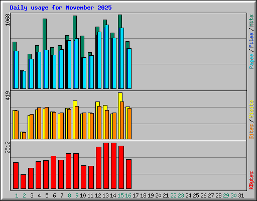
Task: Click day 30 label on the x-axis
Action: coord(233,195)
